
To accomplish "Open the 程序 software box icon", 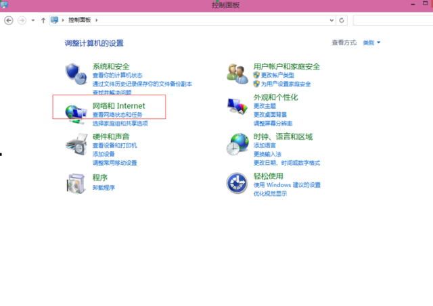I will [76, 184].
